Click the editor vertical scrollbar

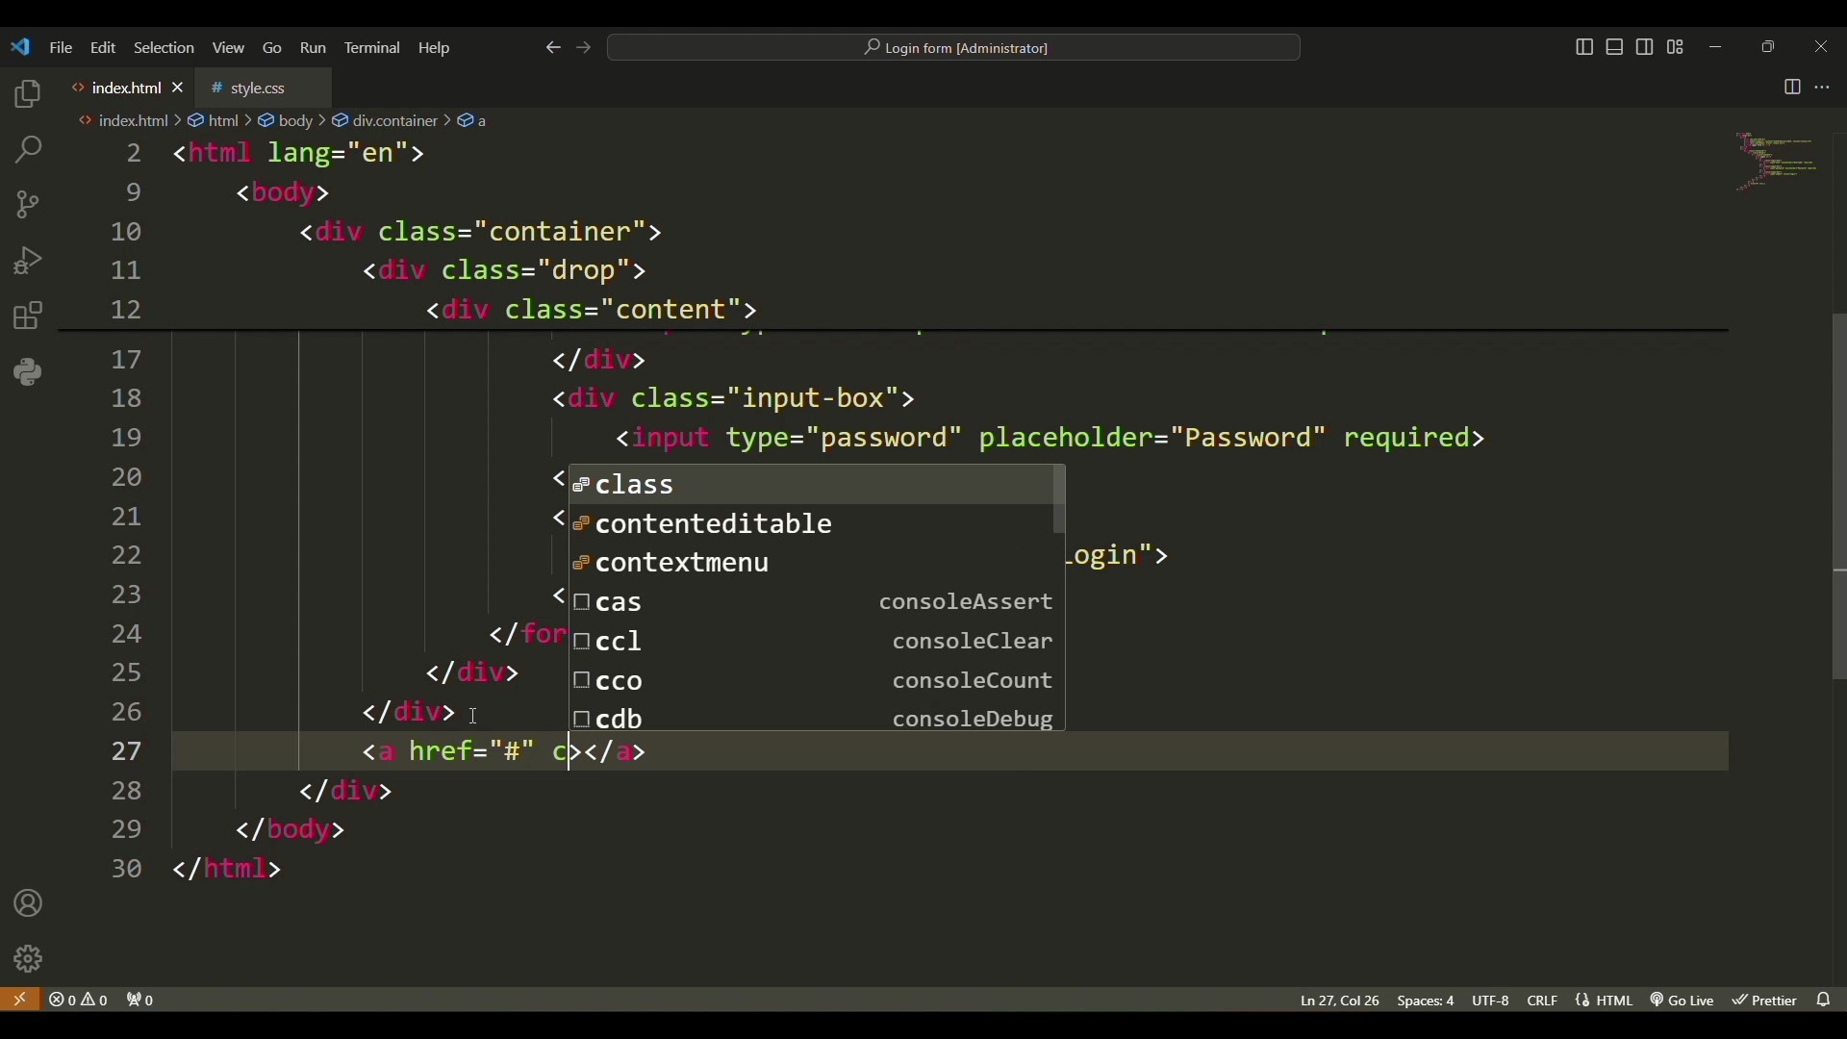(x=1839, y=497)
